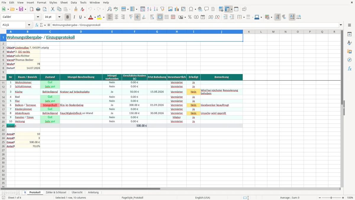Open the Font Name dropdown
355x200 pixels.
[x=38, y=17]
